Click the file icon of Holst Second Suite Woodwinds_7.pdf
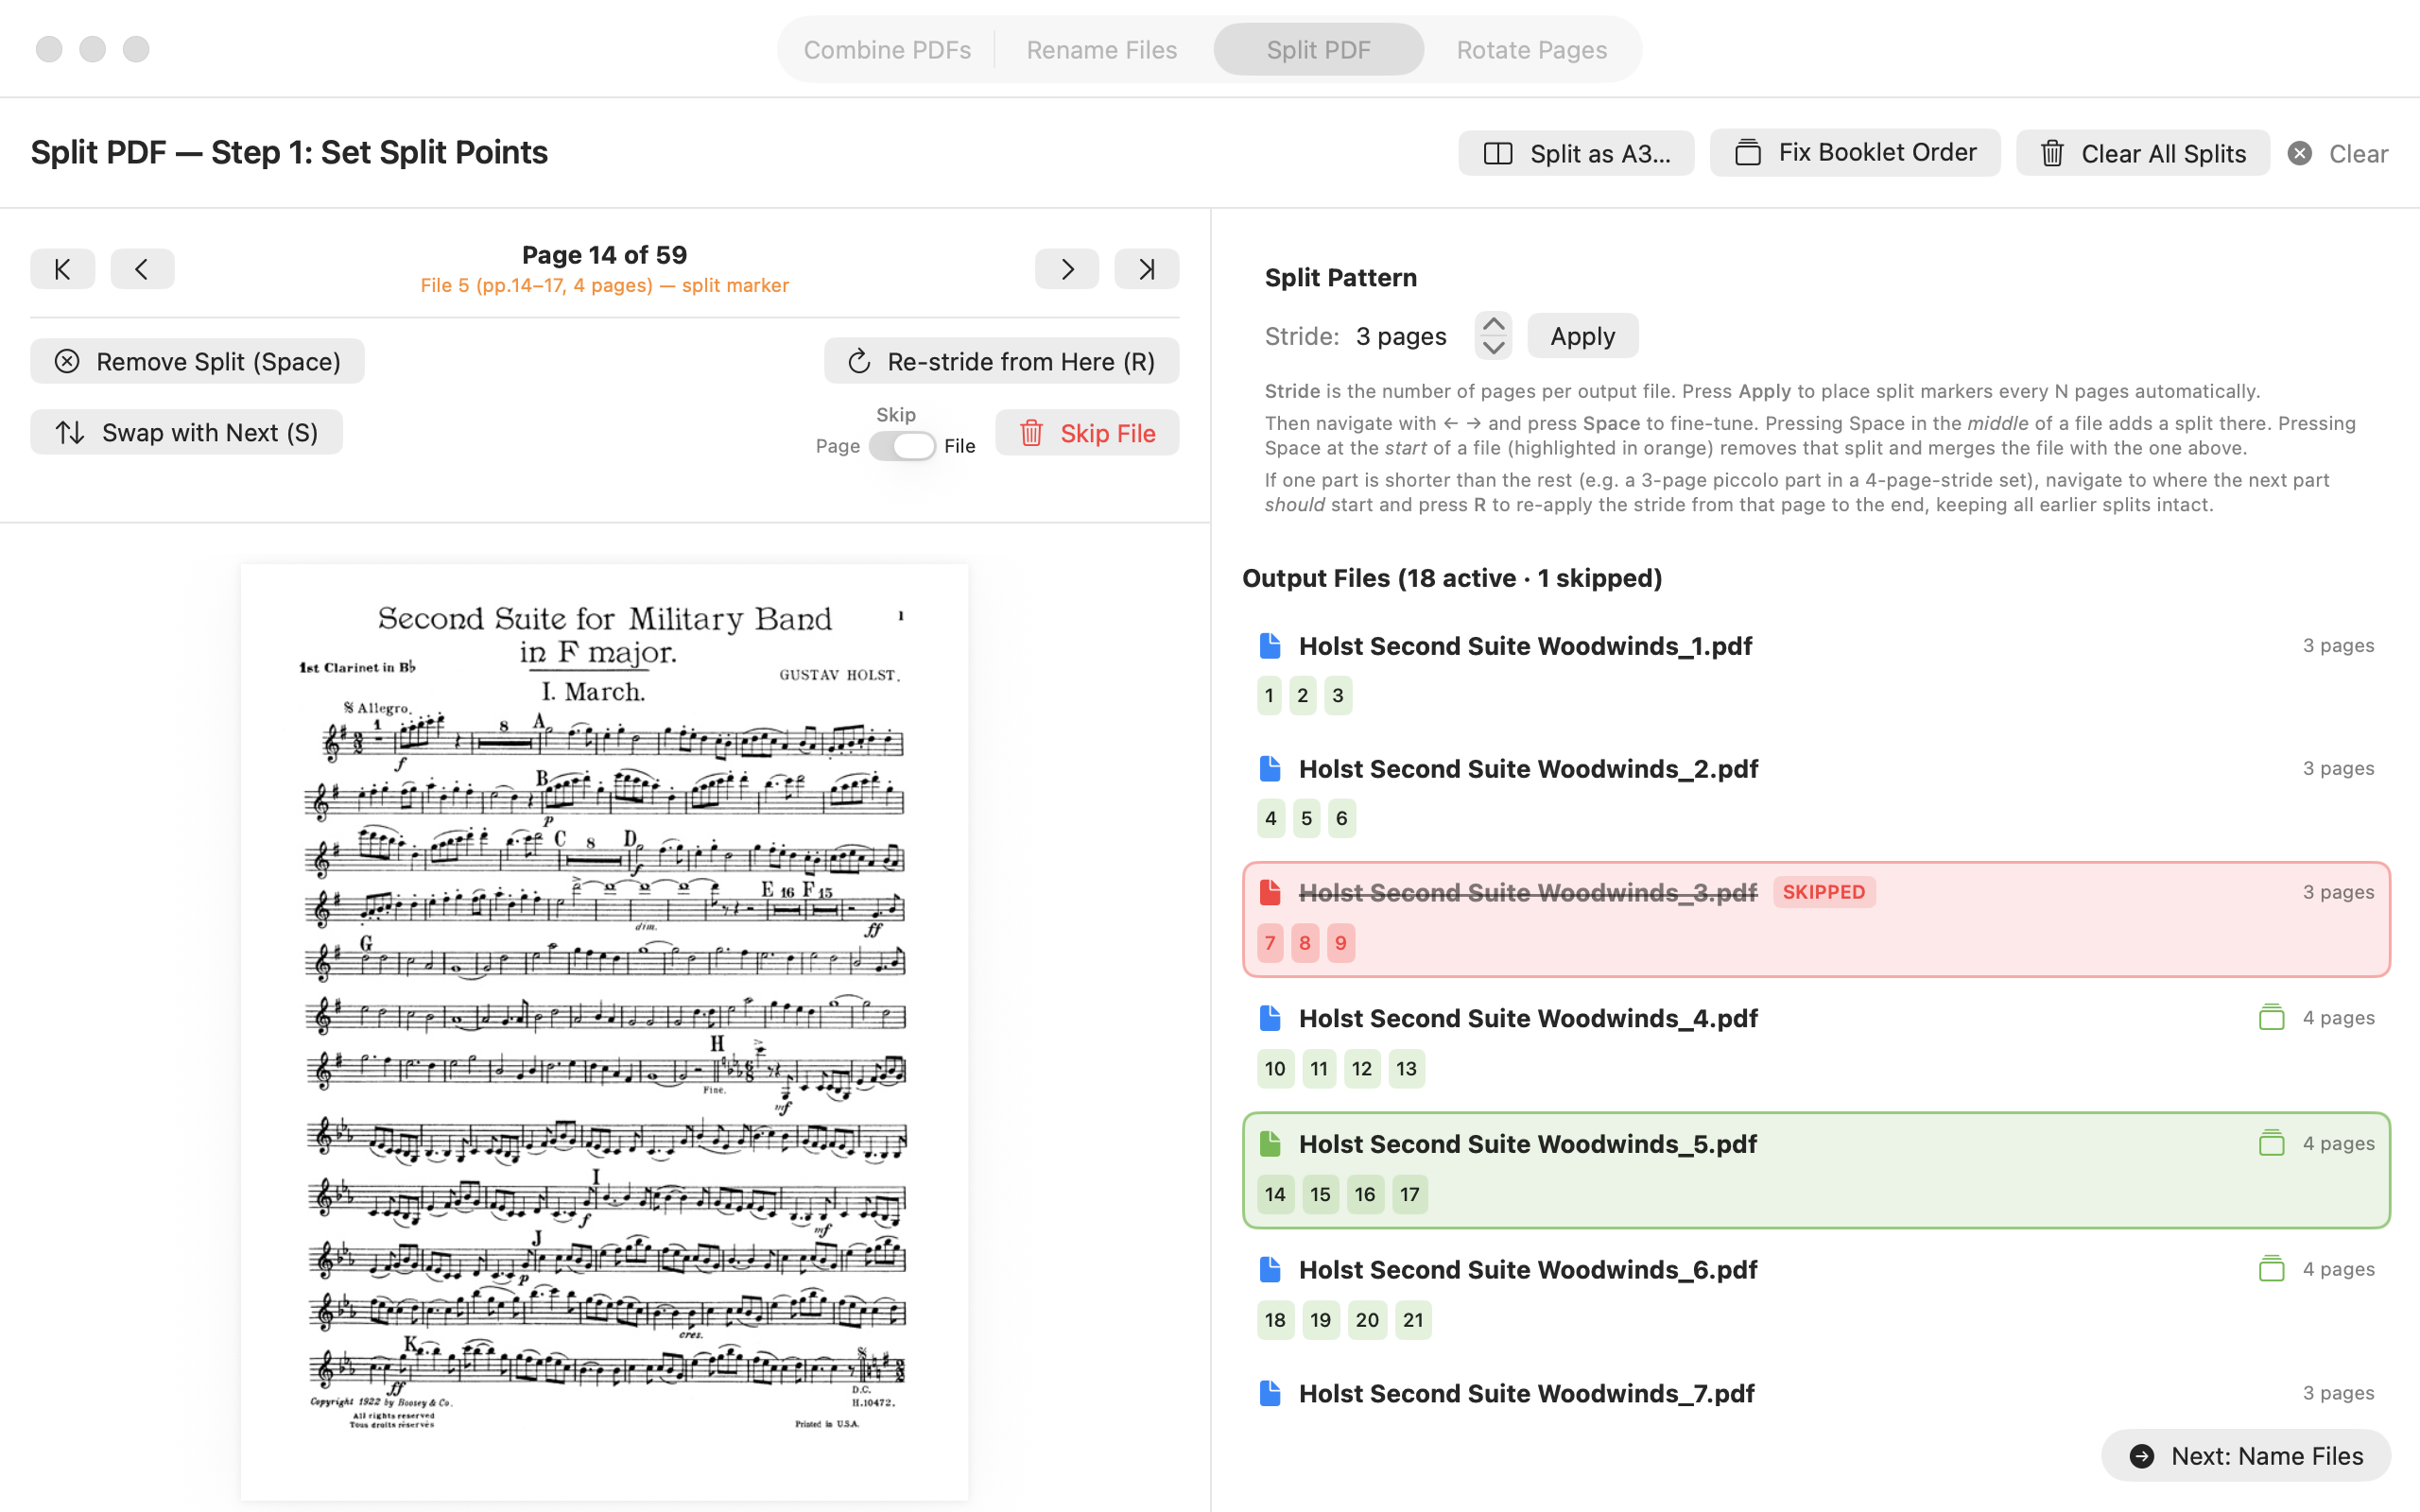This screenshot has height=1512, width=2420. (1270, 1393)
